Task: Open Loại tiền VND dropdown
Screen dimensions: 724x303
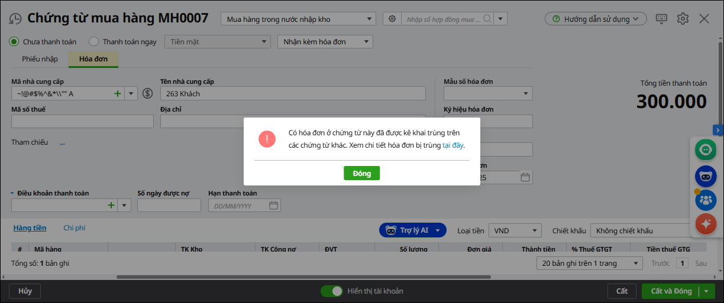Action: [x=516, y=230]
